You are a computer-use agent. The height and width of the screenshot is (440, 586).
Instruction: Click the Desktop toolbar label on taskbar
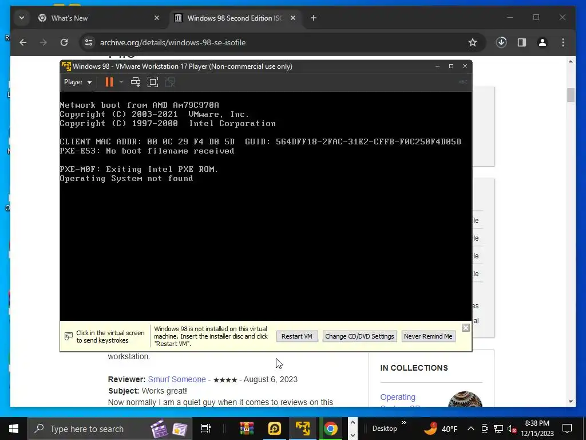(x=385, y=429)
